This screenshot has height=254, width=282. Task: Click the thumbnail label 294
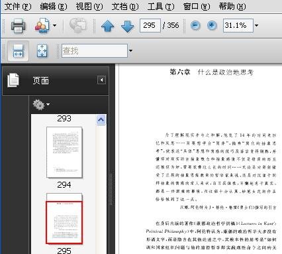pyautogui.click(x=64, y=185)
